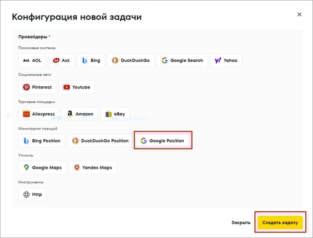This screenshot has height=238, width=313.
Task: Select the Youtube provider
Action: (76, 87)
